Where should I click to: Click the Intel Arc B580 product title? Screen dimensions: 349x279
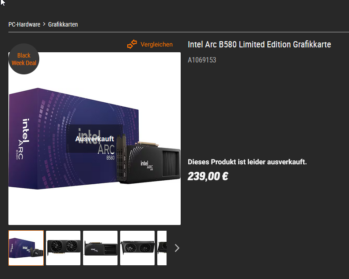(x=259, y=44)
